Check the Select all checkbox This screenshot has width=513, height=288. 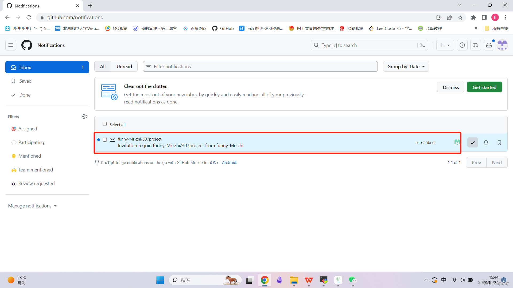tap(104, 124)
